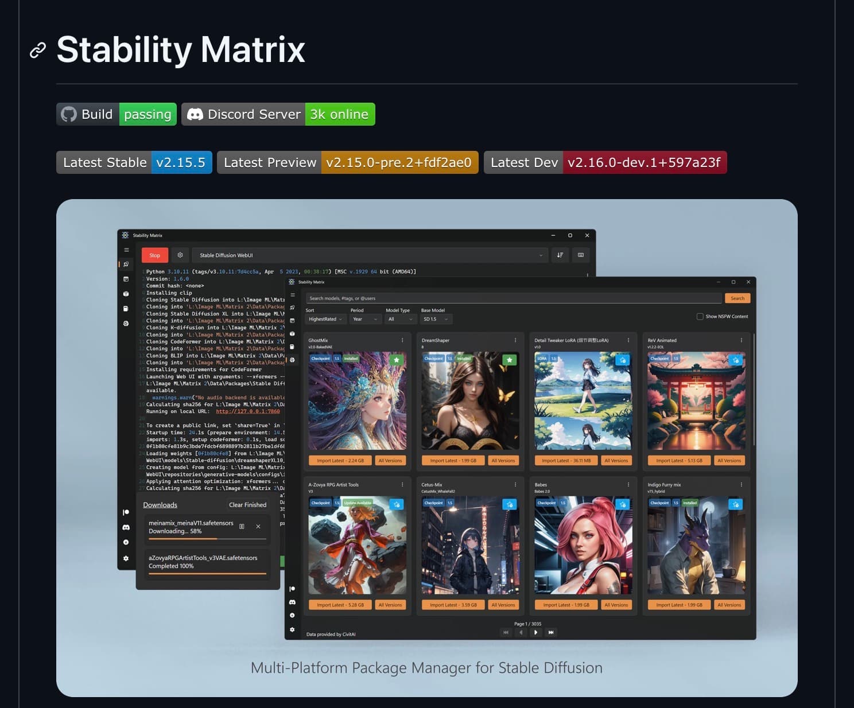Image resolution: width=854 pixels, height=708 pixels.
Task: Open the DreamShaper card options menu
Action: click(x=515, y=340)
